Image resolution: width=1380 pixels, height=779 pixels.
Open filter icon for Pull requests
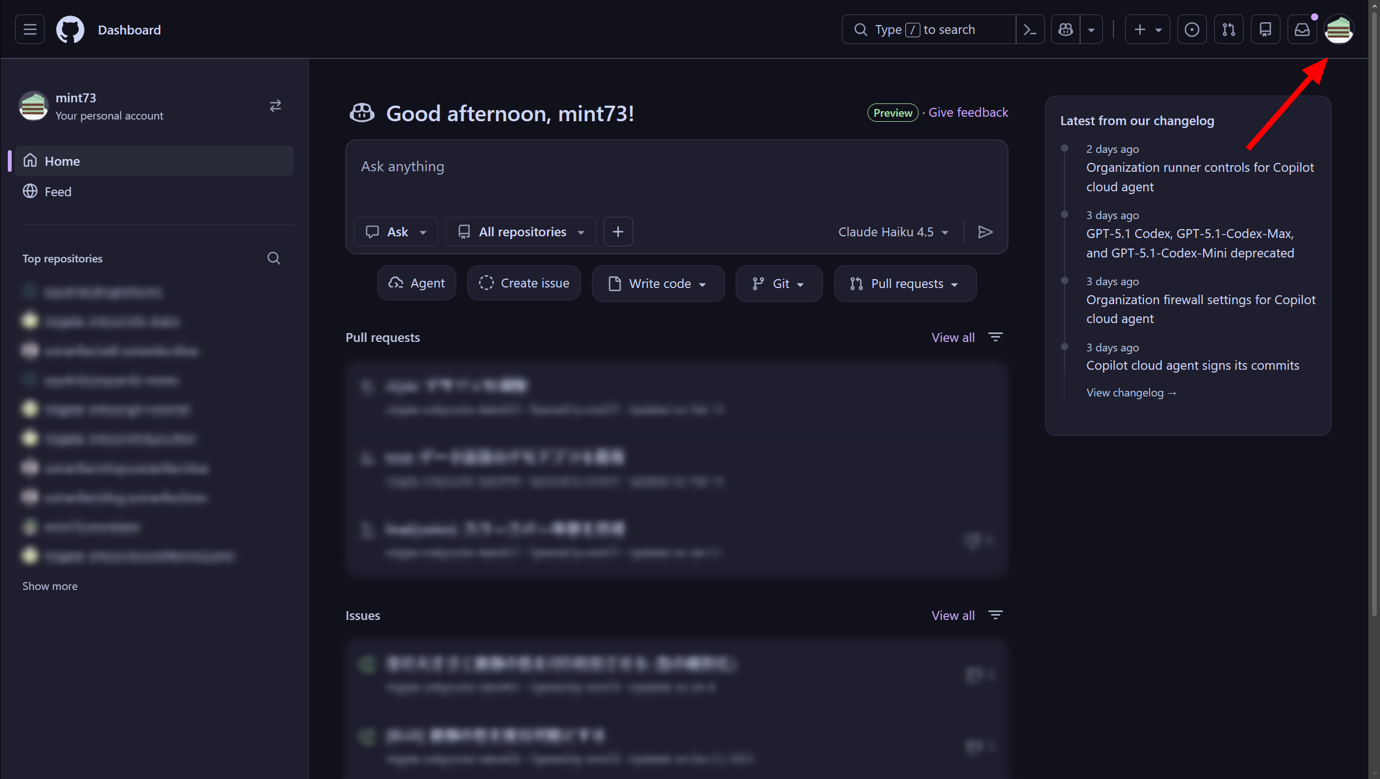(995, 337)
